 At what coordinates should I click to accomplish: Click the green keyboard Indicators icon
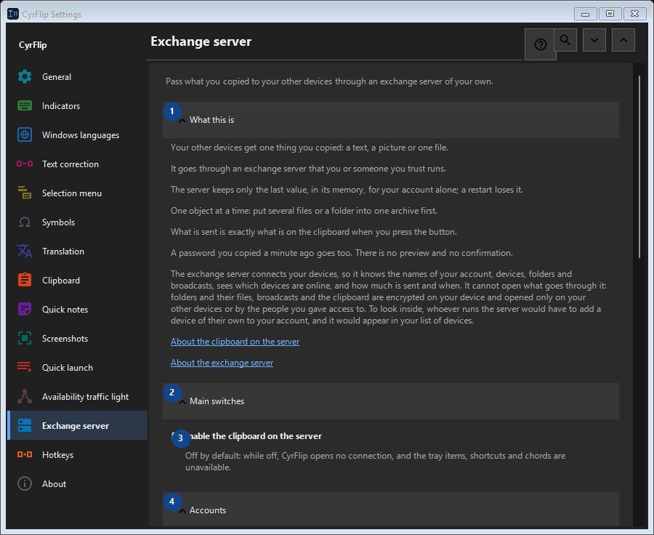[25, 105]
